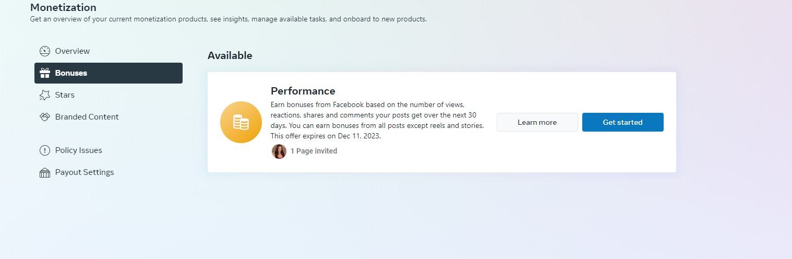
Task: Click the Performance bonus title
Action: 303,91
